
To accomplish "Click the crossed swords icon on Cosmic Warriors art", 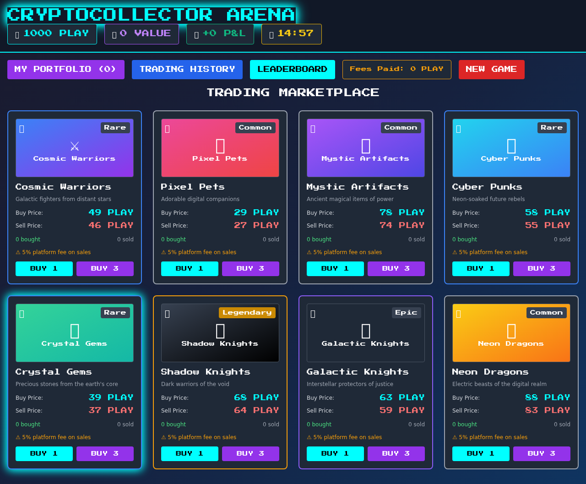I will pyautogui.click(x=74, y=146).
